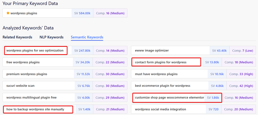This screenshot has width=258, height=115.
Task: Select 'best ecommerce plugin for wordpress' keyword
Action: click(163, 86)
